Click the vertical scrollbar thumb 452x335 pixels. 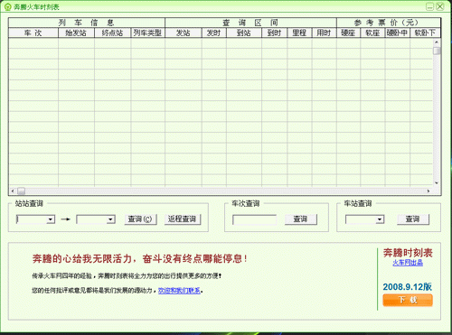(437, 51)
